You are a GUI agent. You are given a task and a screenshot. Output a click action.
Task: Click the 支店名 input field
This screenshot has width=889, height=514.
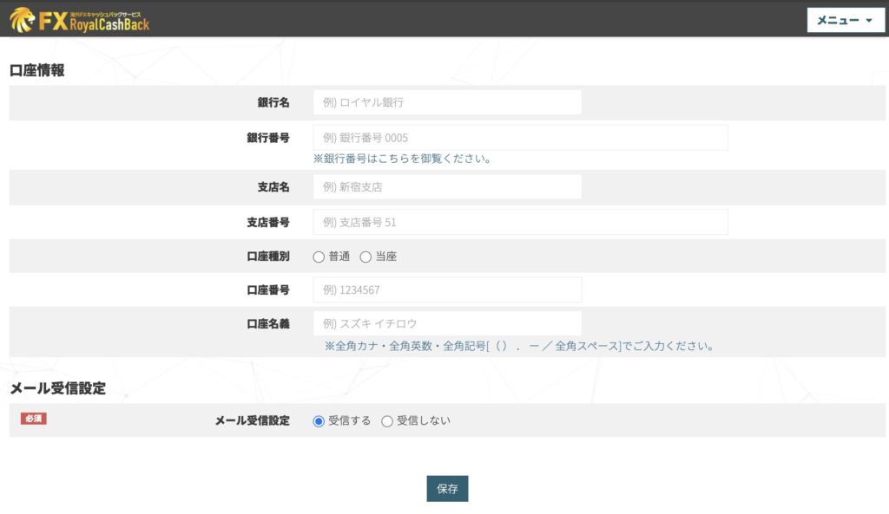point(447,187)
